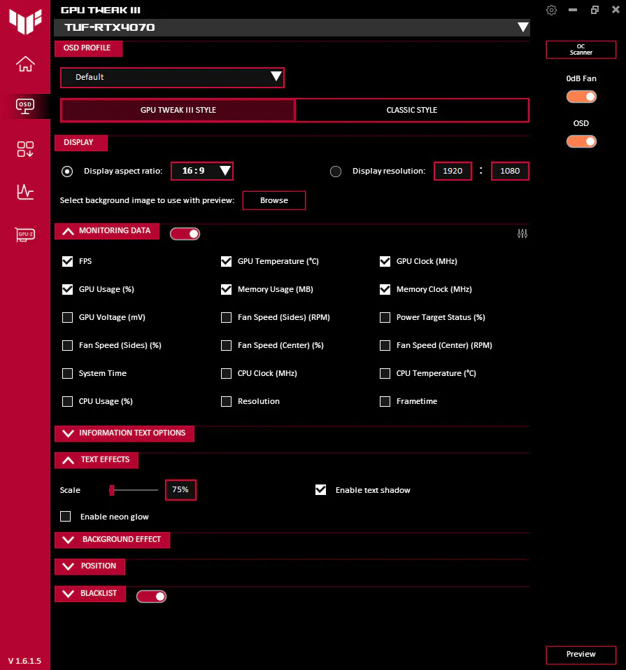
Task: Uncheck the FPS checkbox
Action: pos(67,261)
